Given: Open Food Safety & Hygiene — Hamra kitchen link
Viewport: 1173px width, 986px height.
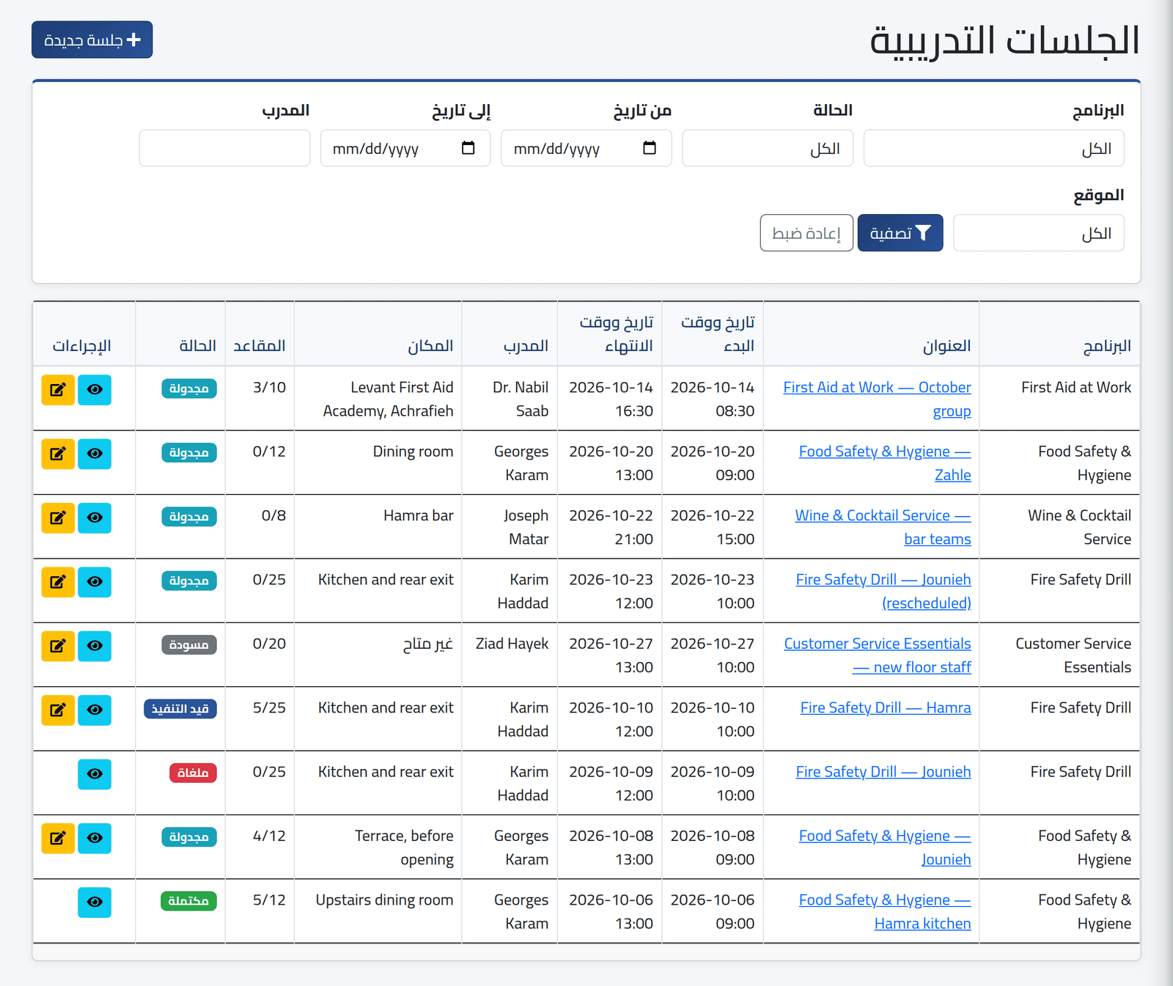Looking at the screenshot, I should 885,912.
